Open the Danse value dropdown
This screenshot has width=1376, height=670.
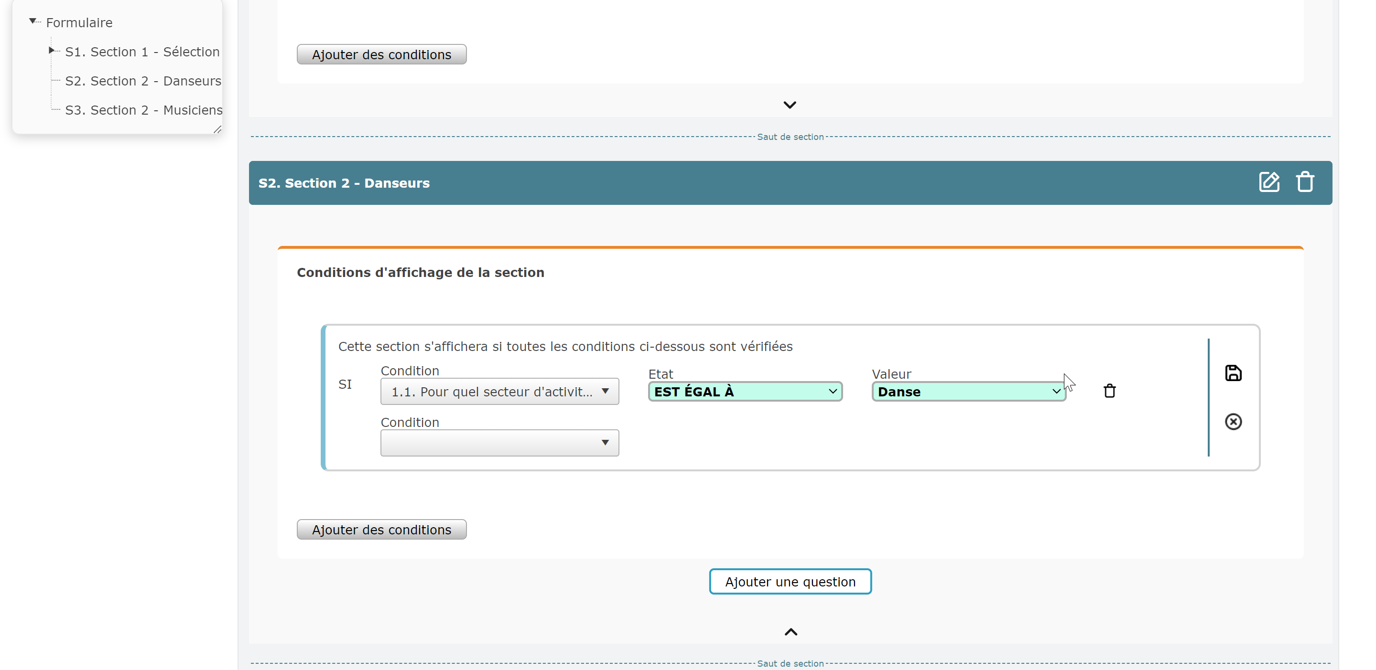pos(968,391)
